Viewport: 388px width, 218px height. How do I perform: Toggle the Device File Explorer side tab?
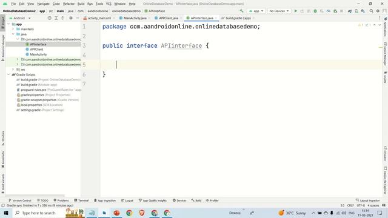pyautogui.click(x=386, y=180)
